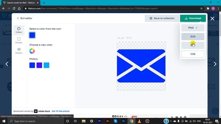Select the blue color from the icon
221x124 pixels.
click(32, 35)
